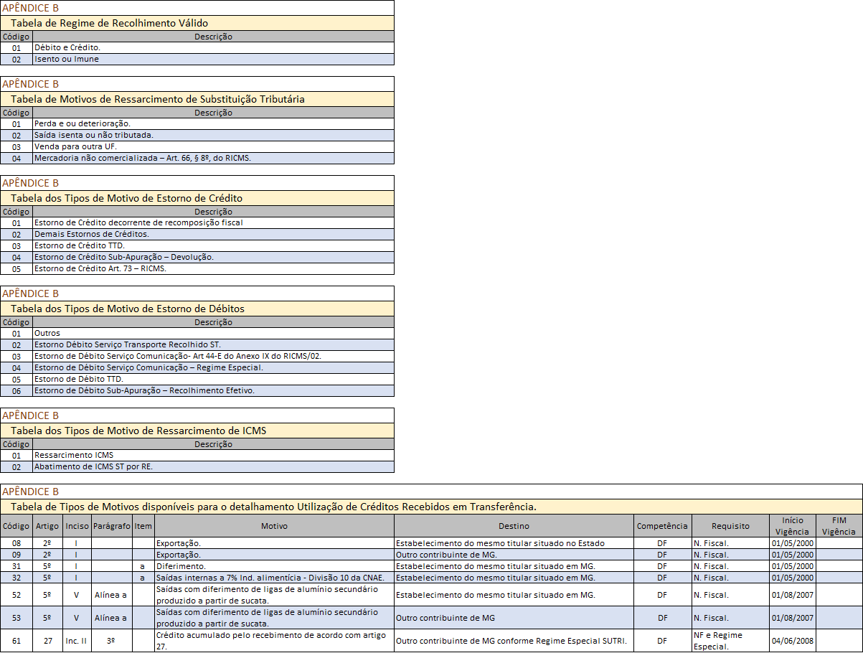Click the 'Destino' column header
The image size is (863, 653).
[x=514, y=526]
